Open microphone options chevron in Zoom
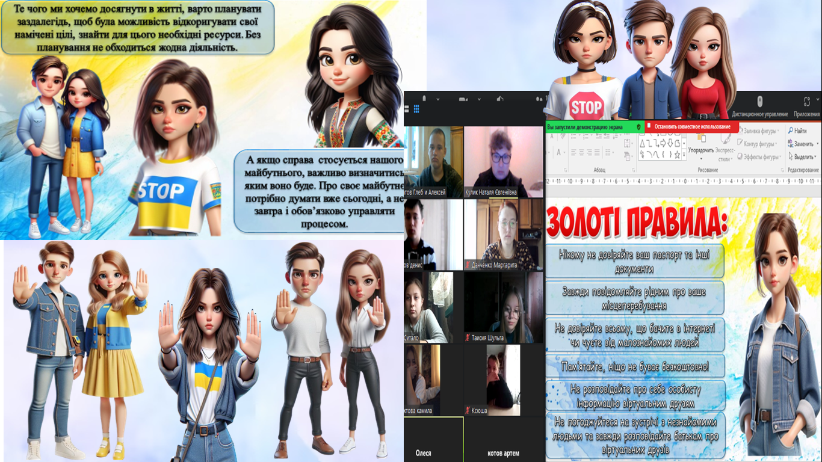Viewport: 822px width, 462px height. pos(437,99)
